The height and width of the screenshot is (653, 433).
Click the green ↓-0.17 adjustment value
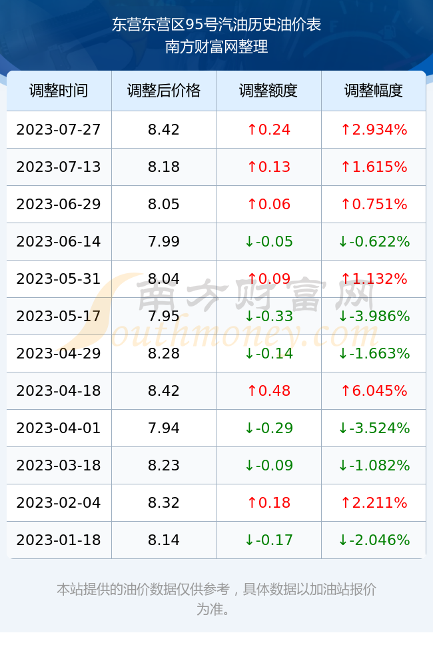(x=268, y=540)
